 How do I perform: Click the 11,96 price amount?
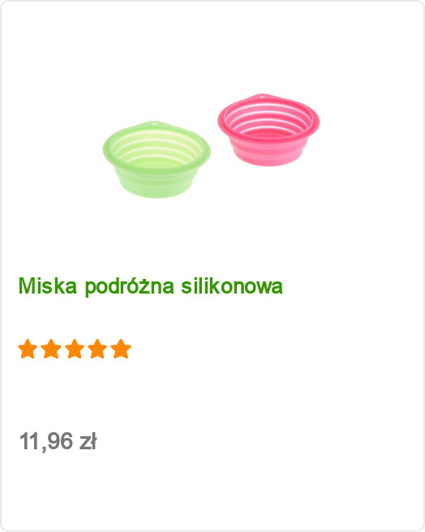pyautogui.click(x=46, y=442)
